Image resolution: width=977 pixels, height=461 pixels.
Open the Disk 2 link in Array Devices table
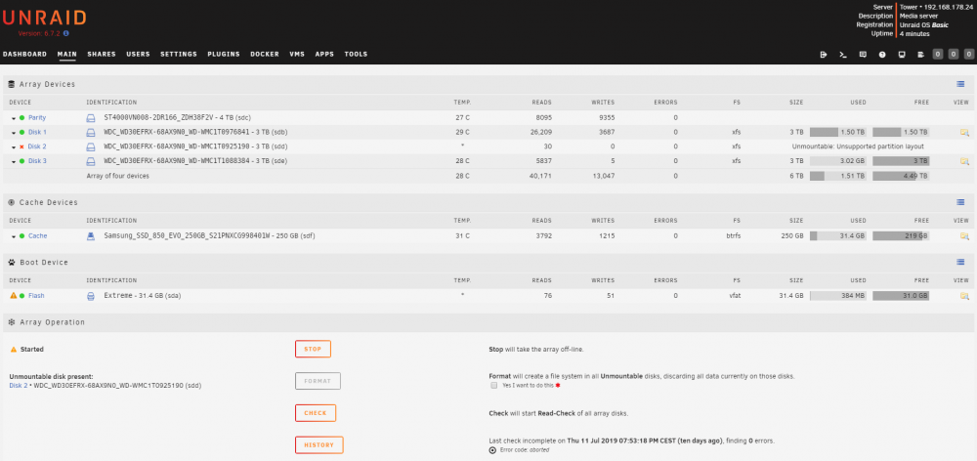[37, 147]
